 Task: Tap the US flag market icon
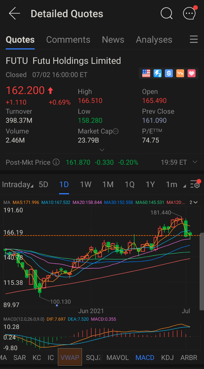(146, 73)
